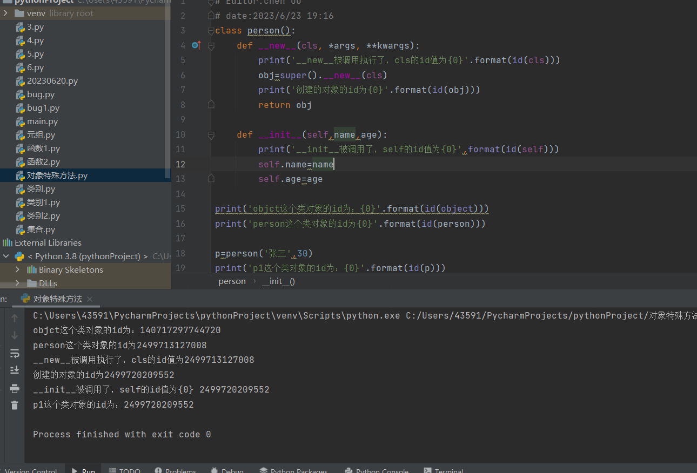Close the 对象特殊方法 run tab

pyautogui.click(x=90, y=299)
